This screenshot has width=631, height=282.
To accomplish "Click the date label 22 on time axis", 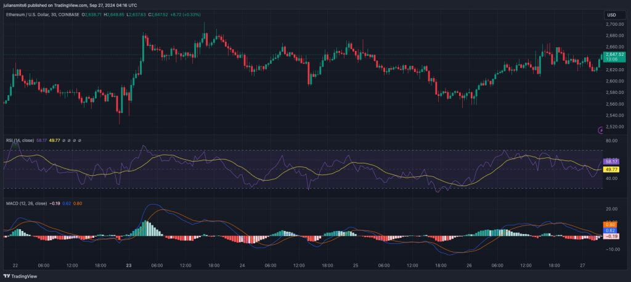I will (15, 265).
